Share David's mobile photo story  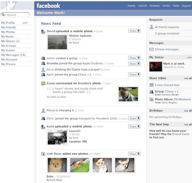point(134,31)
